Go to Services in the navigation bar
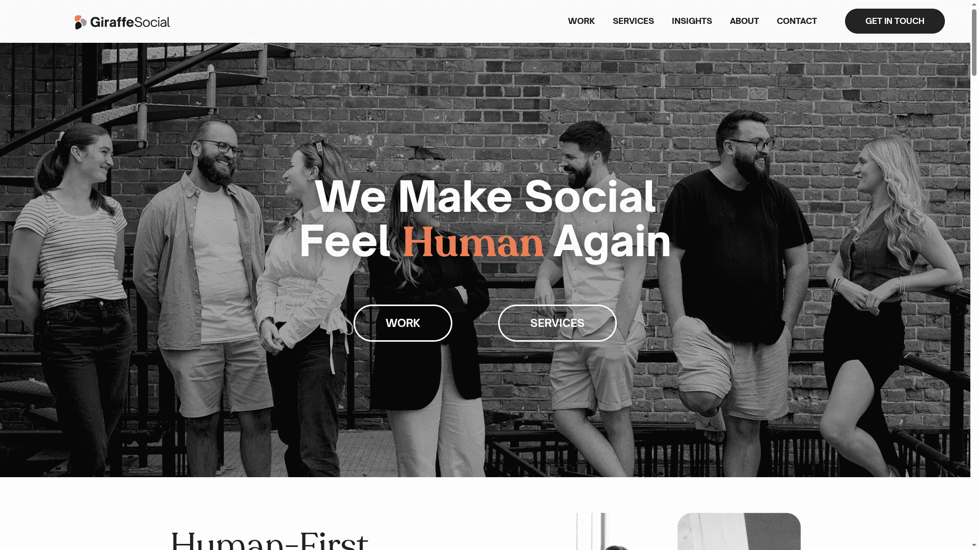This screenshot has height=550, width=978. click(x=633, y=21)
